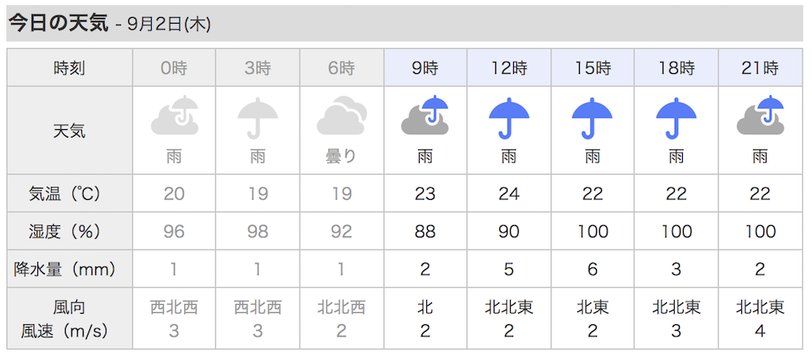
Task: Click precipitation value 6 at 15時
Action: pyautogui.click(x=593, y=269)
